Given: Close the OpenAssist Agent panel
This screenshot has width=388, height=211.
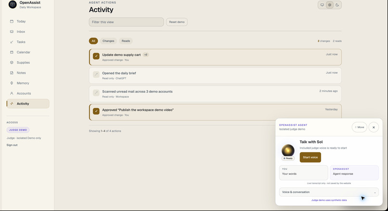Looking at the screenshot, I should tap(374, 127).
